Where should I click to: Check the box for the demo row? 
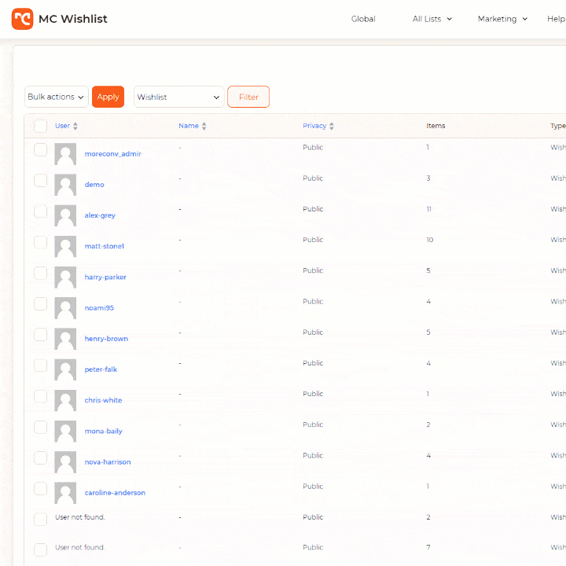[41, 181]
